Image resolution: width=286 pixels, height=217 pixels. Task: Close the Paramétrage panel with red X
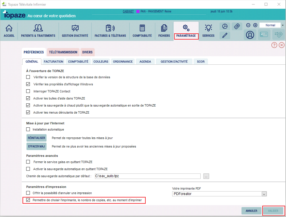(282, 45)
